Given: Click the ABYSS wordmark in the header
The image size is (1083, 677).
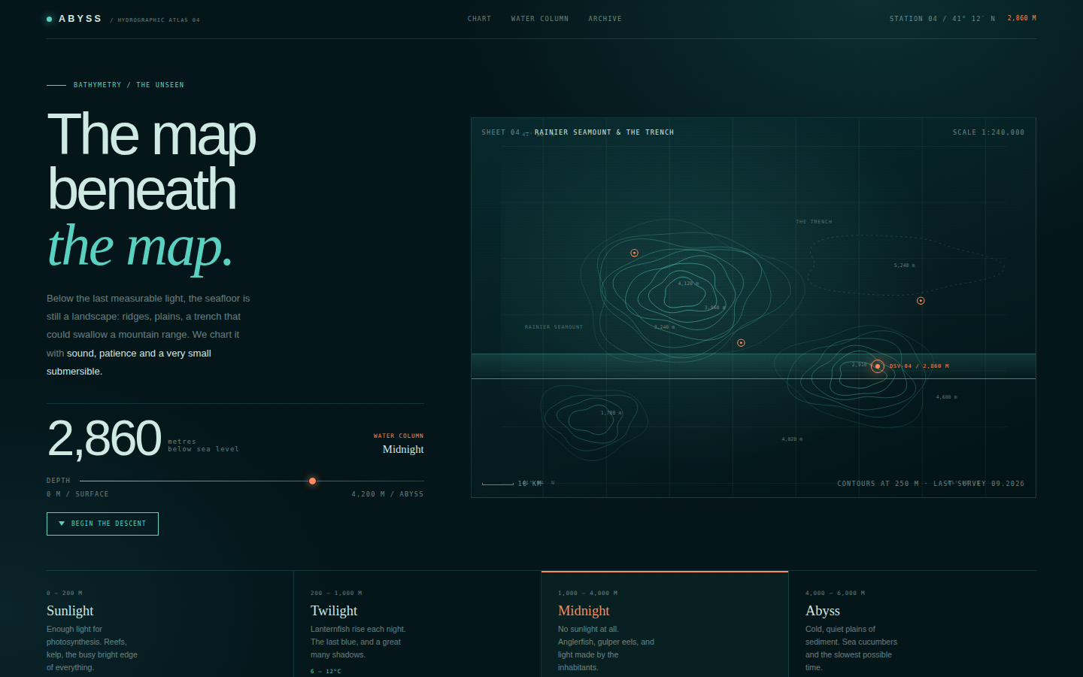Looking at the screenshot, I should [x=80, y=19].
